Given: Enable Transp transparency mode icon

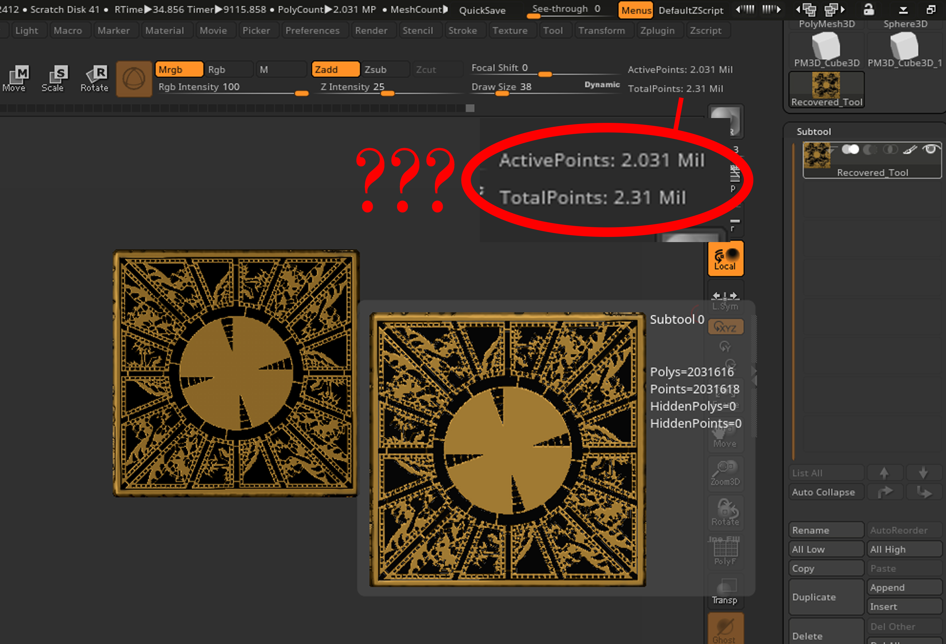Looking at the screenshot, I should (x=725, y=591).
